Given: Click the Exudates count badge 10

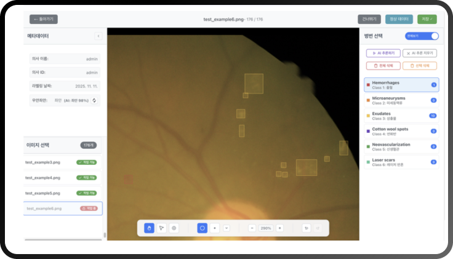Looking at the screenshot, I should coord(433,116).
